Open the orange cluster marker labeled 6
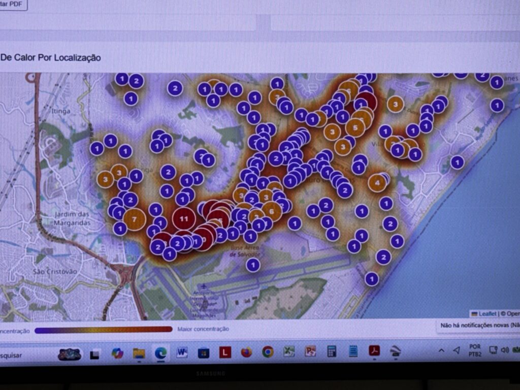The image size is (520, 390). coord(272,211)
